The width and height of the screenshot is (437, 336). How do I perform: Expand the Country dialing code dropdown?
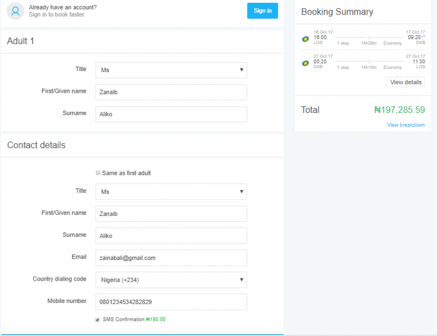[171, 280]
